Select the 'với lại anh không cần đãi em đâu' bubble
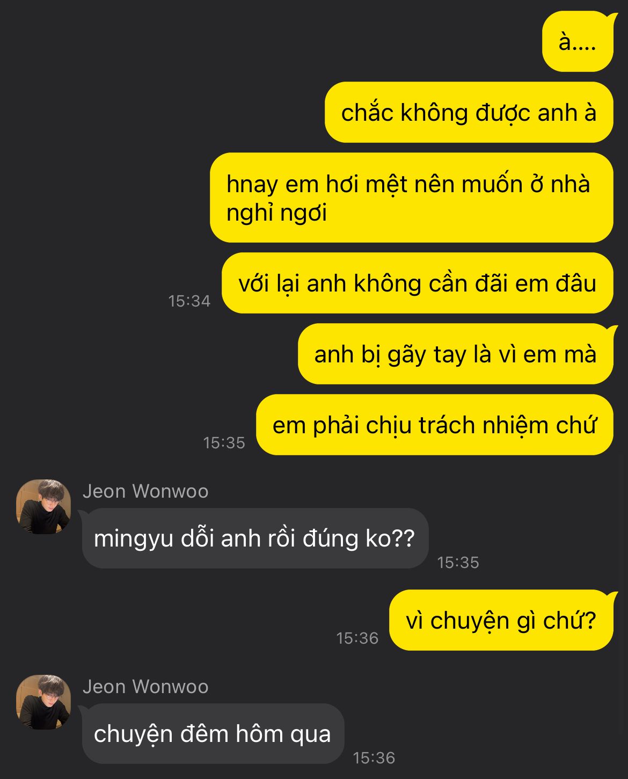This screenshot has width=628, height=779. [x=417, y=283]
